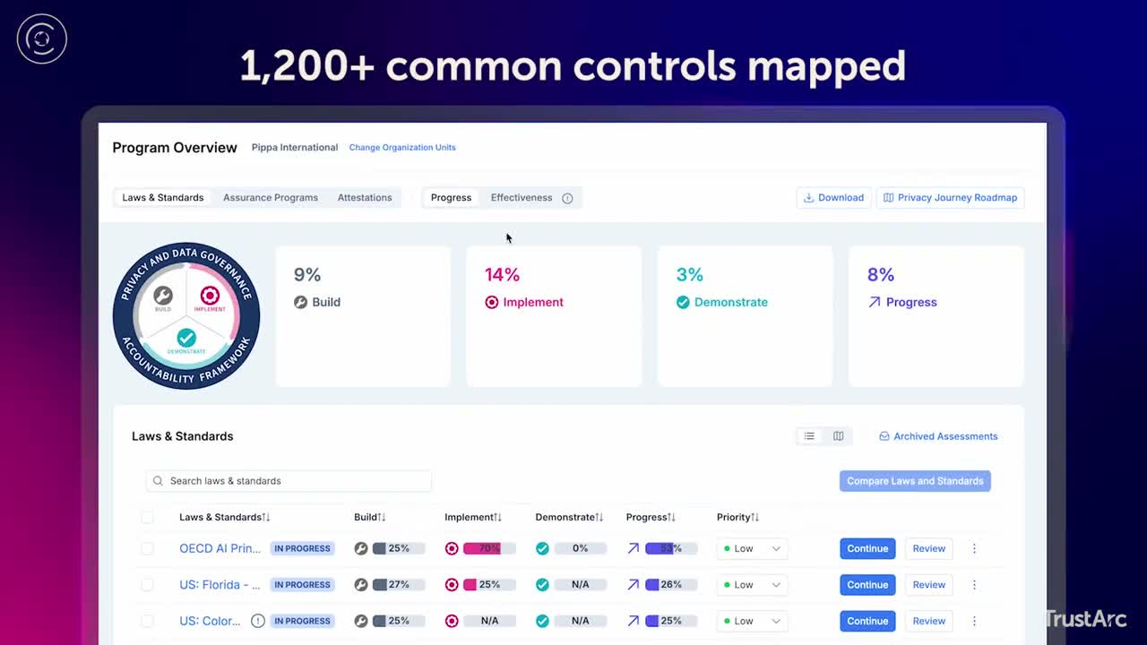Open Priority dropdown for US: Florida row
Viewport: 1147px width, 645px height.
pyautogui.click(x=752, y=585)
